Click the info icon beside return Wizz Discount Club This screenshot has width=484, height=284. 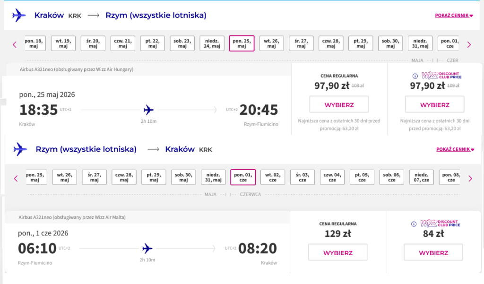pyautogui.click(x=414, y=223)
